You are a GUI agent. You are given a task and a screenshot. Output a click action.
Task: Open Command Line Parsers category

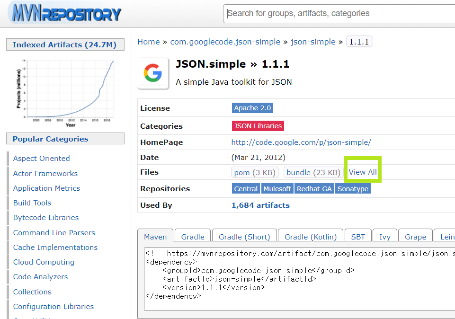[x=54, y=232]
